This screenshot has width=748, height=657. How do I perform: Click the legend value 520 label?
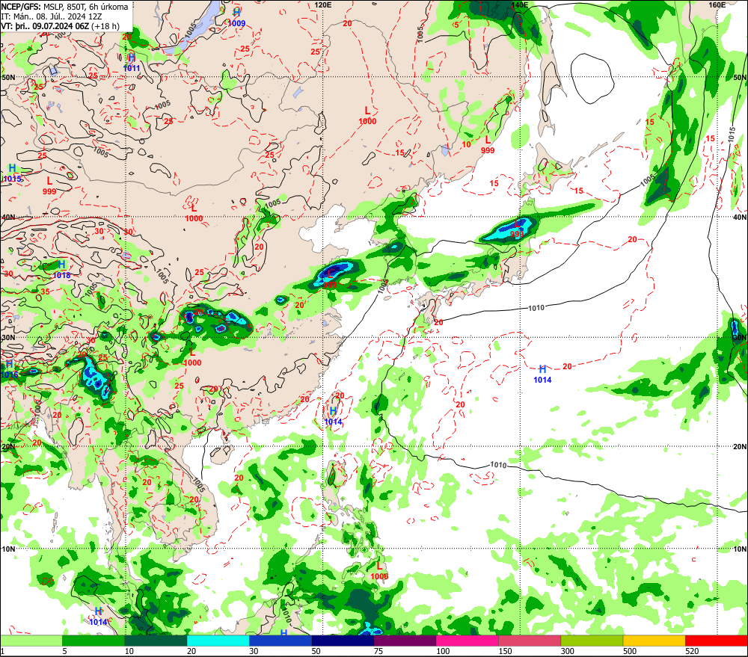(692, 651)
